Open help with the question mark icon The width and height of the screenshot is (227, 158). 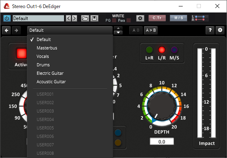pos(210,30)
